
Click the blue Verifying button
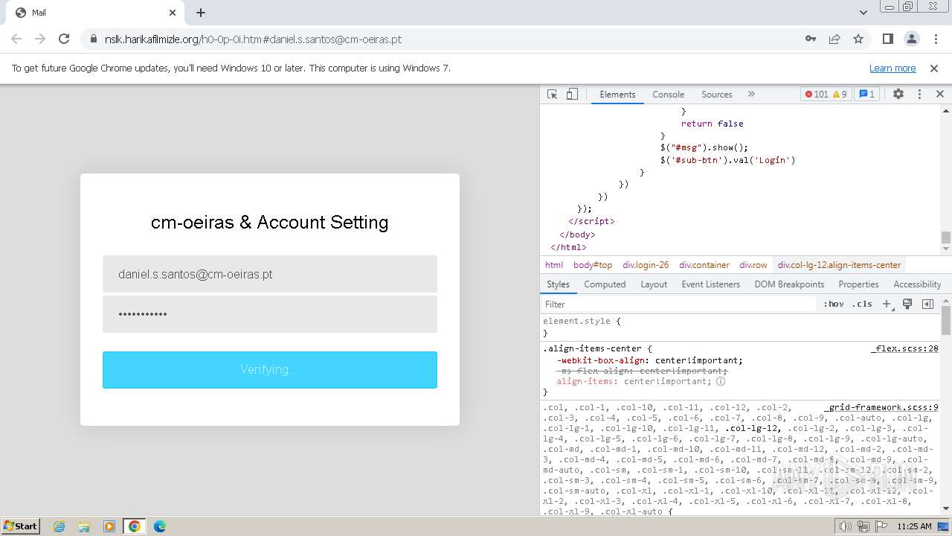tap(270, 370)
